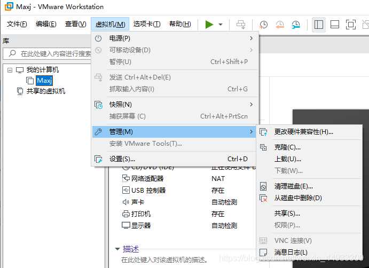
Task: Collapse the 描述 section triangle
Action: (117, 249)
